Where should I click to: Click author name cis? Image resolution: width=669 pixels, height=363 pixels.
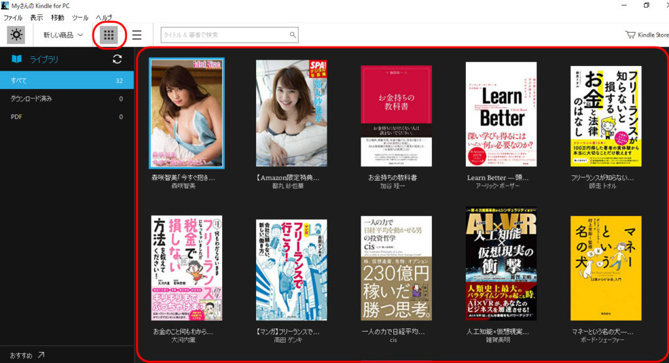point(393,340)
